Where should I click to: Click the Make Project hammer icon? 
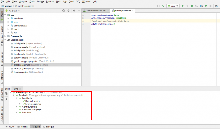pos(163,6)
